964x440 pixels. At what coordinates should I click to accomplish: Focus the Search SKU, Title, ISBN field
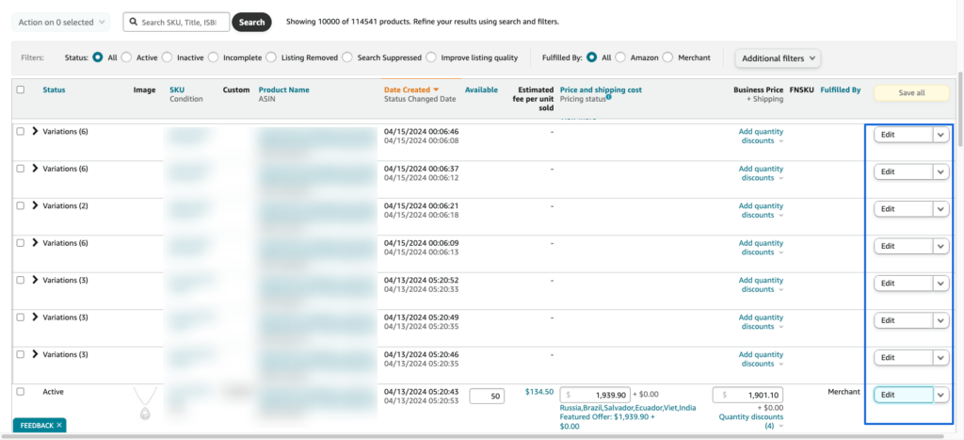176,23
